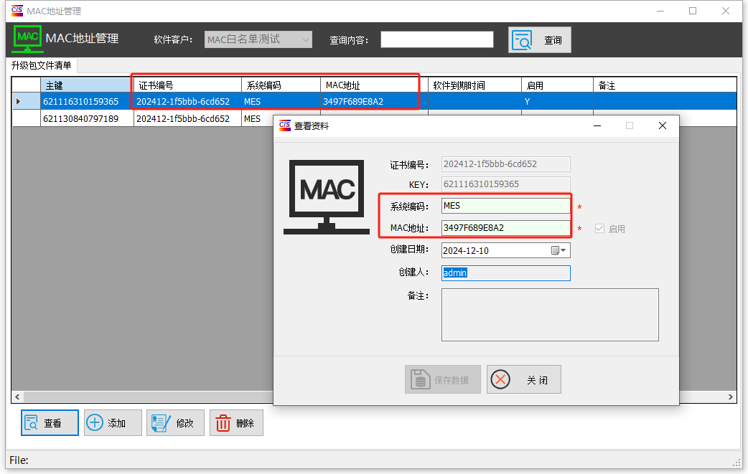Click the red X icon on 关闭 button

point(500,379)
